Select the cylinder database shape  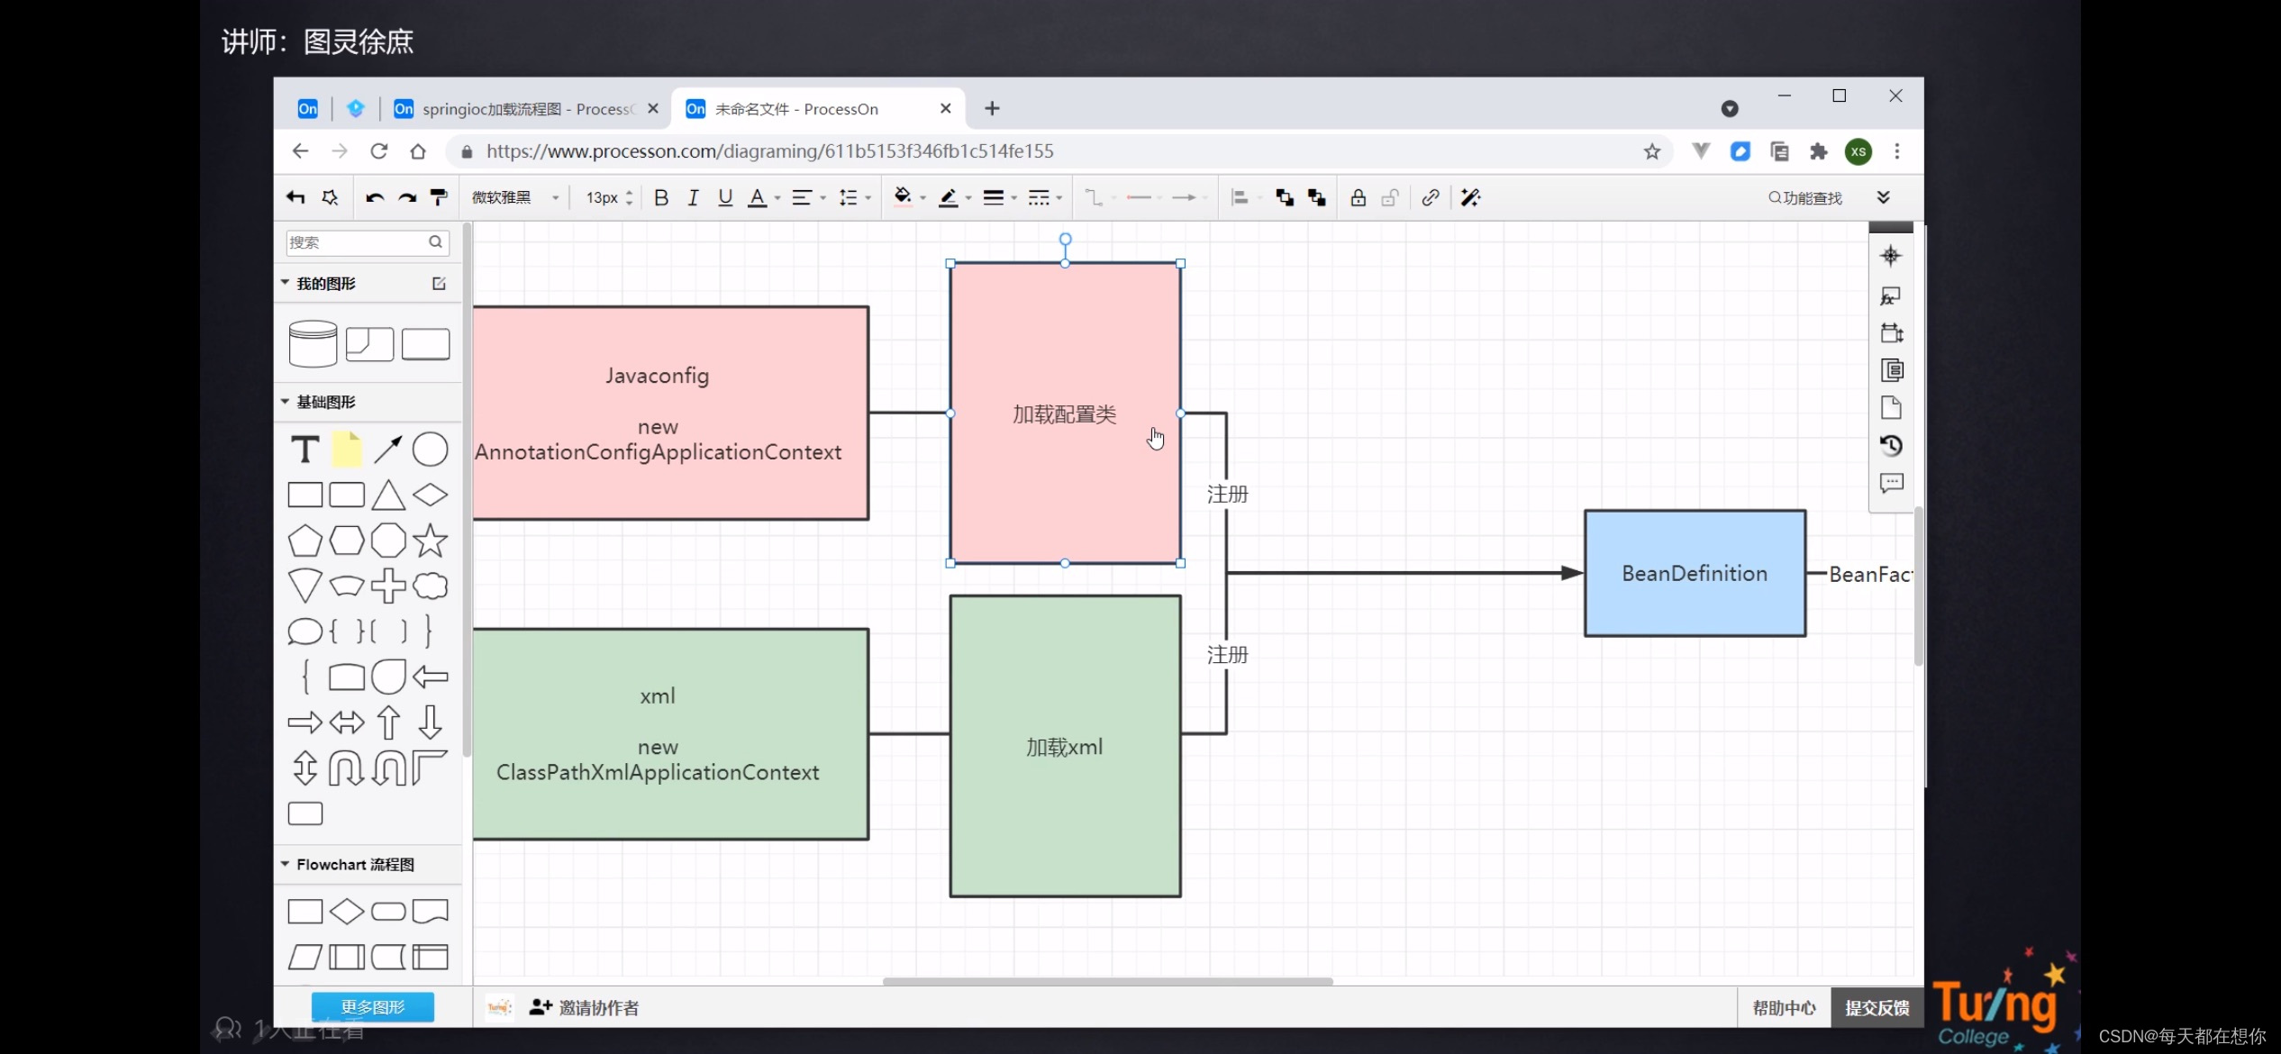pyautogui.click(x=313, y=343)
